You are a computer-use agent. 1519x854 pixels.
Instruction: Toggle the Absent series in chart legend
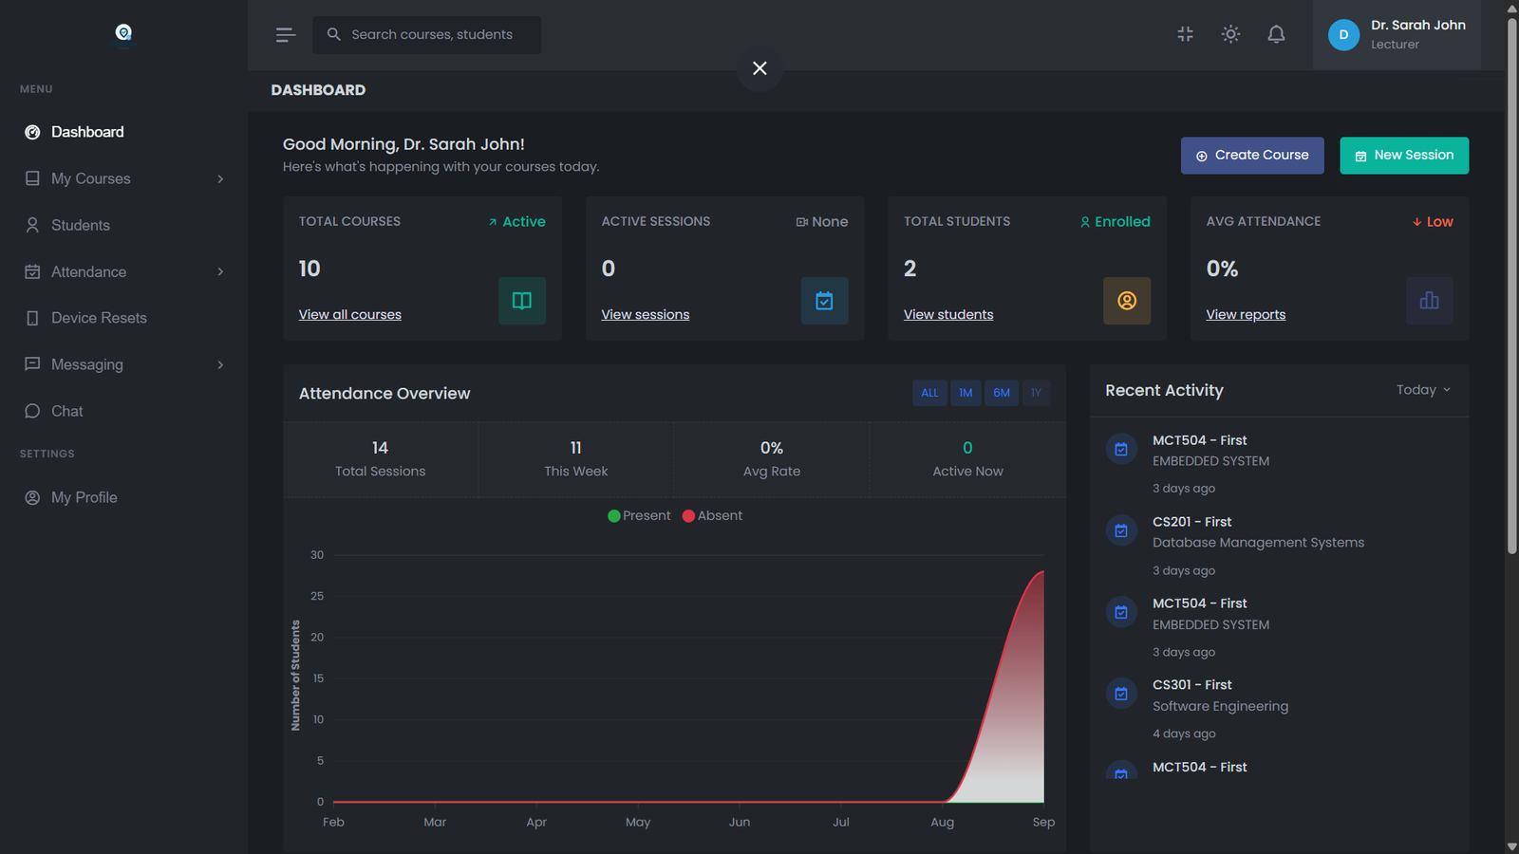(712, 516)
